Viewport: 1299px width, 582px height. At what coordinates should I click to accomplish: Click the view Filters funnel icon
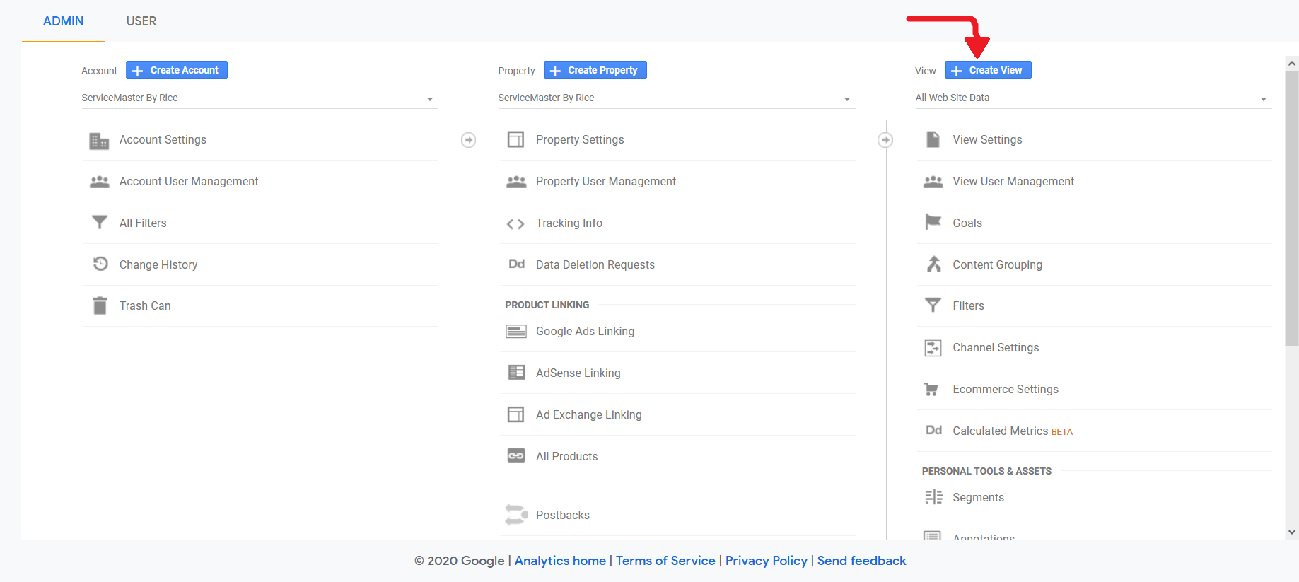click(933, 305)
